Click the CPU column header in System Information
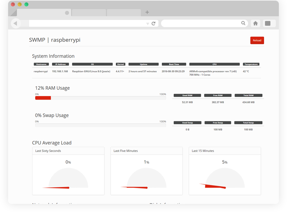The image size is (288, 212). pyautogui.click(x=214, y=64)
